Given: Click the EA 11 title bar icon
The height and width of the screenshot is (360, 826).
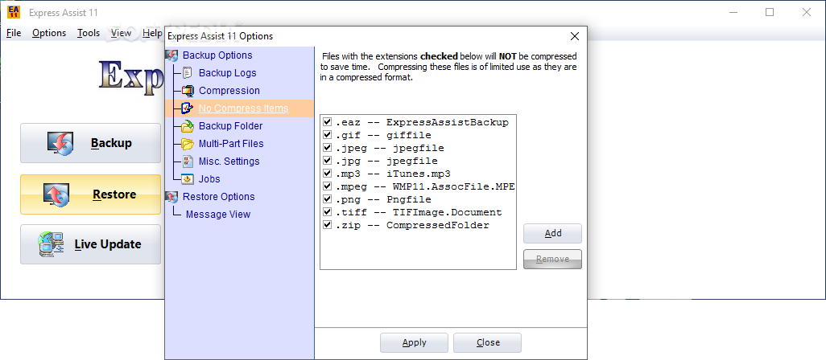Looking at the screenshot, I should pos(14,13).
